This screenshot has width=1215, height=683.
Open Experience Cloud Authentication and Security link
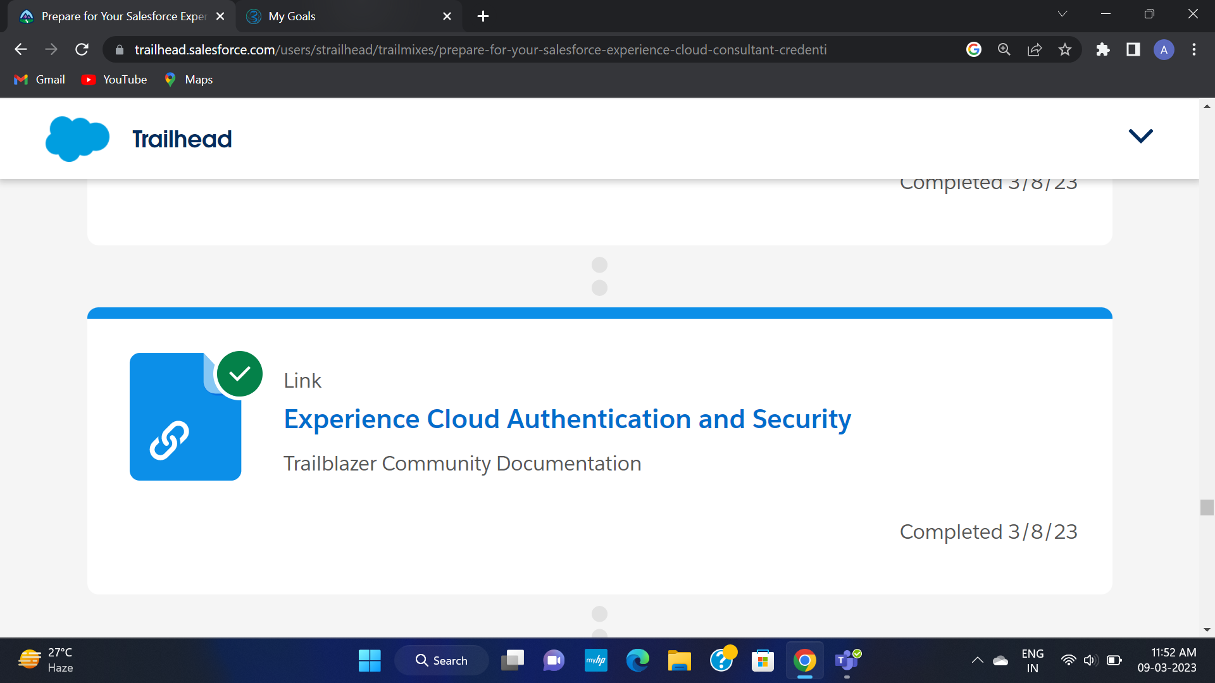pyautogui.click(x=567, y=419)
